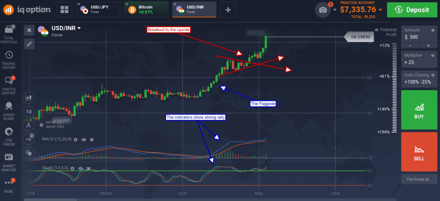Viewport: 440px width, 201px height.
Task: Open the drawing tools compass icon
Action: click(x=29, y=125)
